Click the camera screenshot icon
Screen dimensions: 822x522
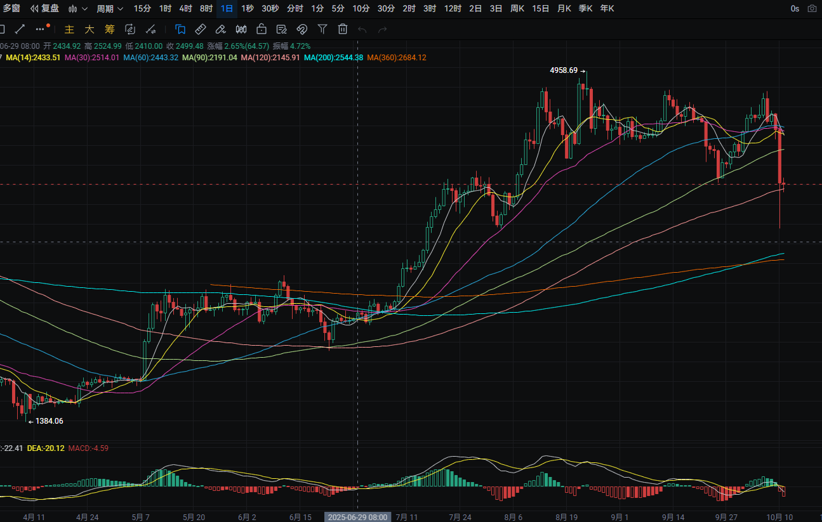[x=812, y=9]
